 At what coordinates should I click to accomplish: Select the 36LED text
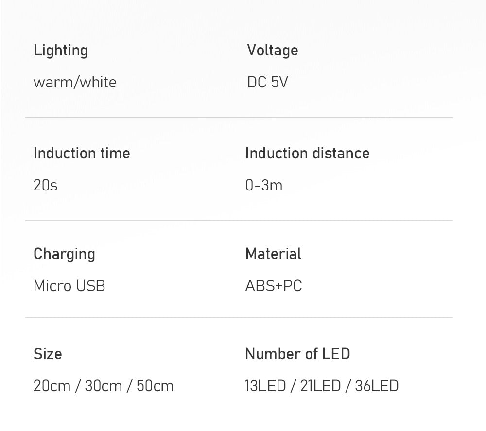pyautogui.click(x=377, y=386)
